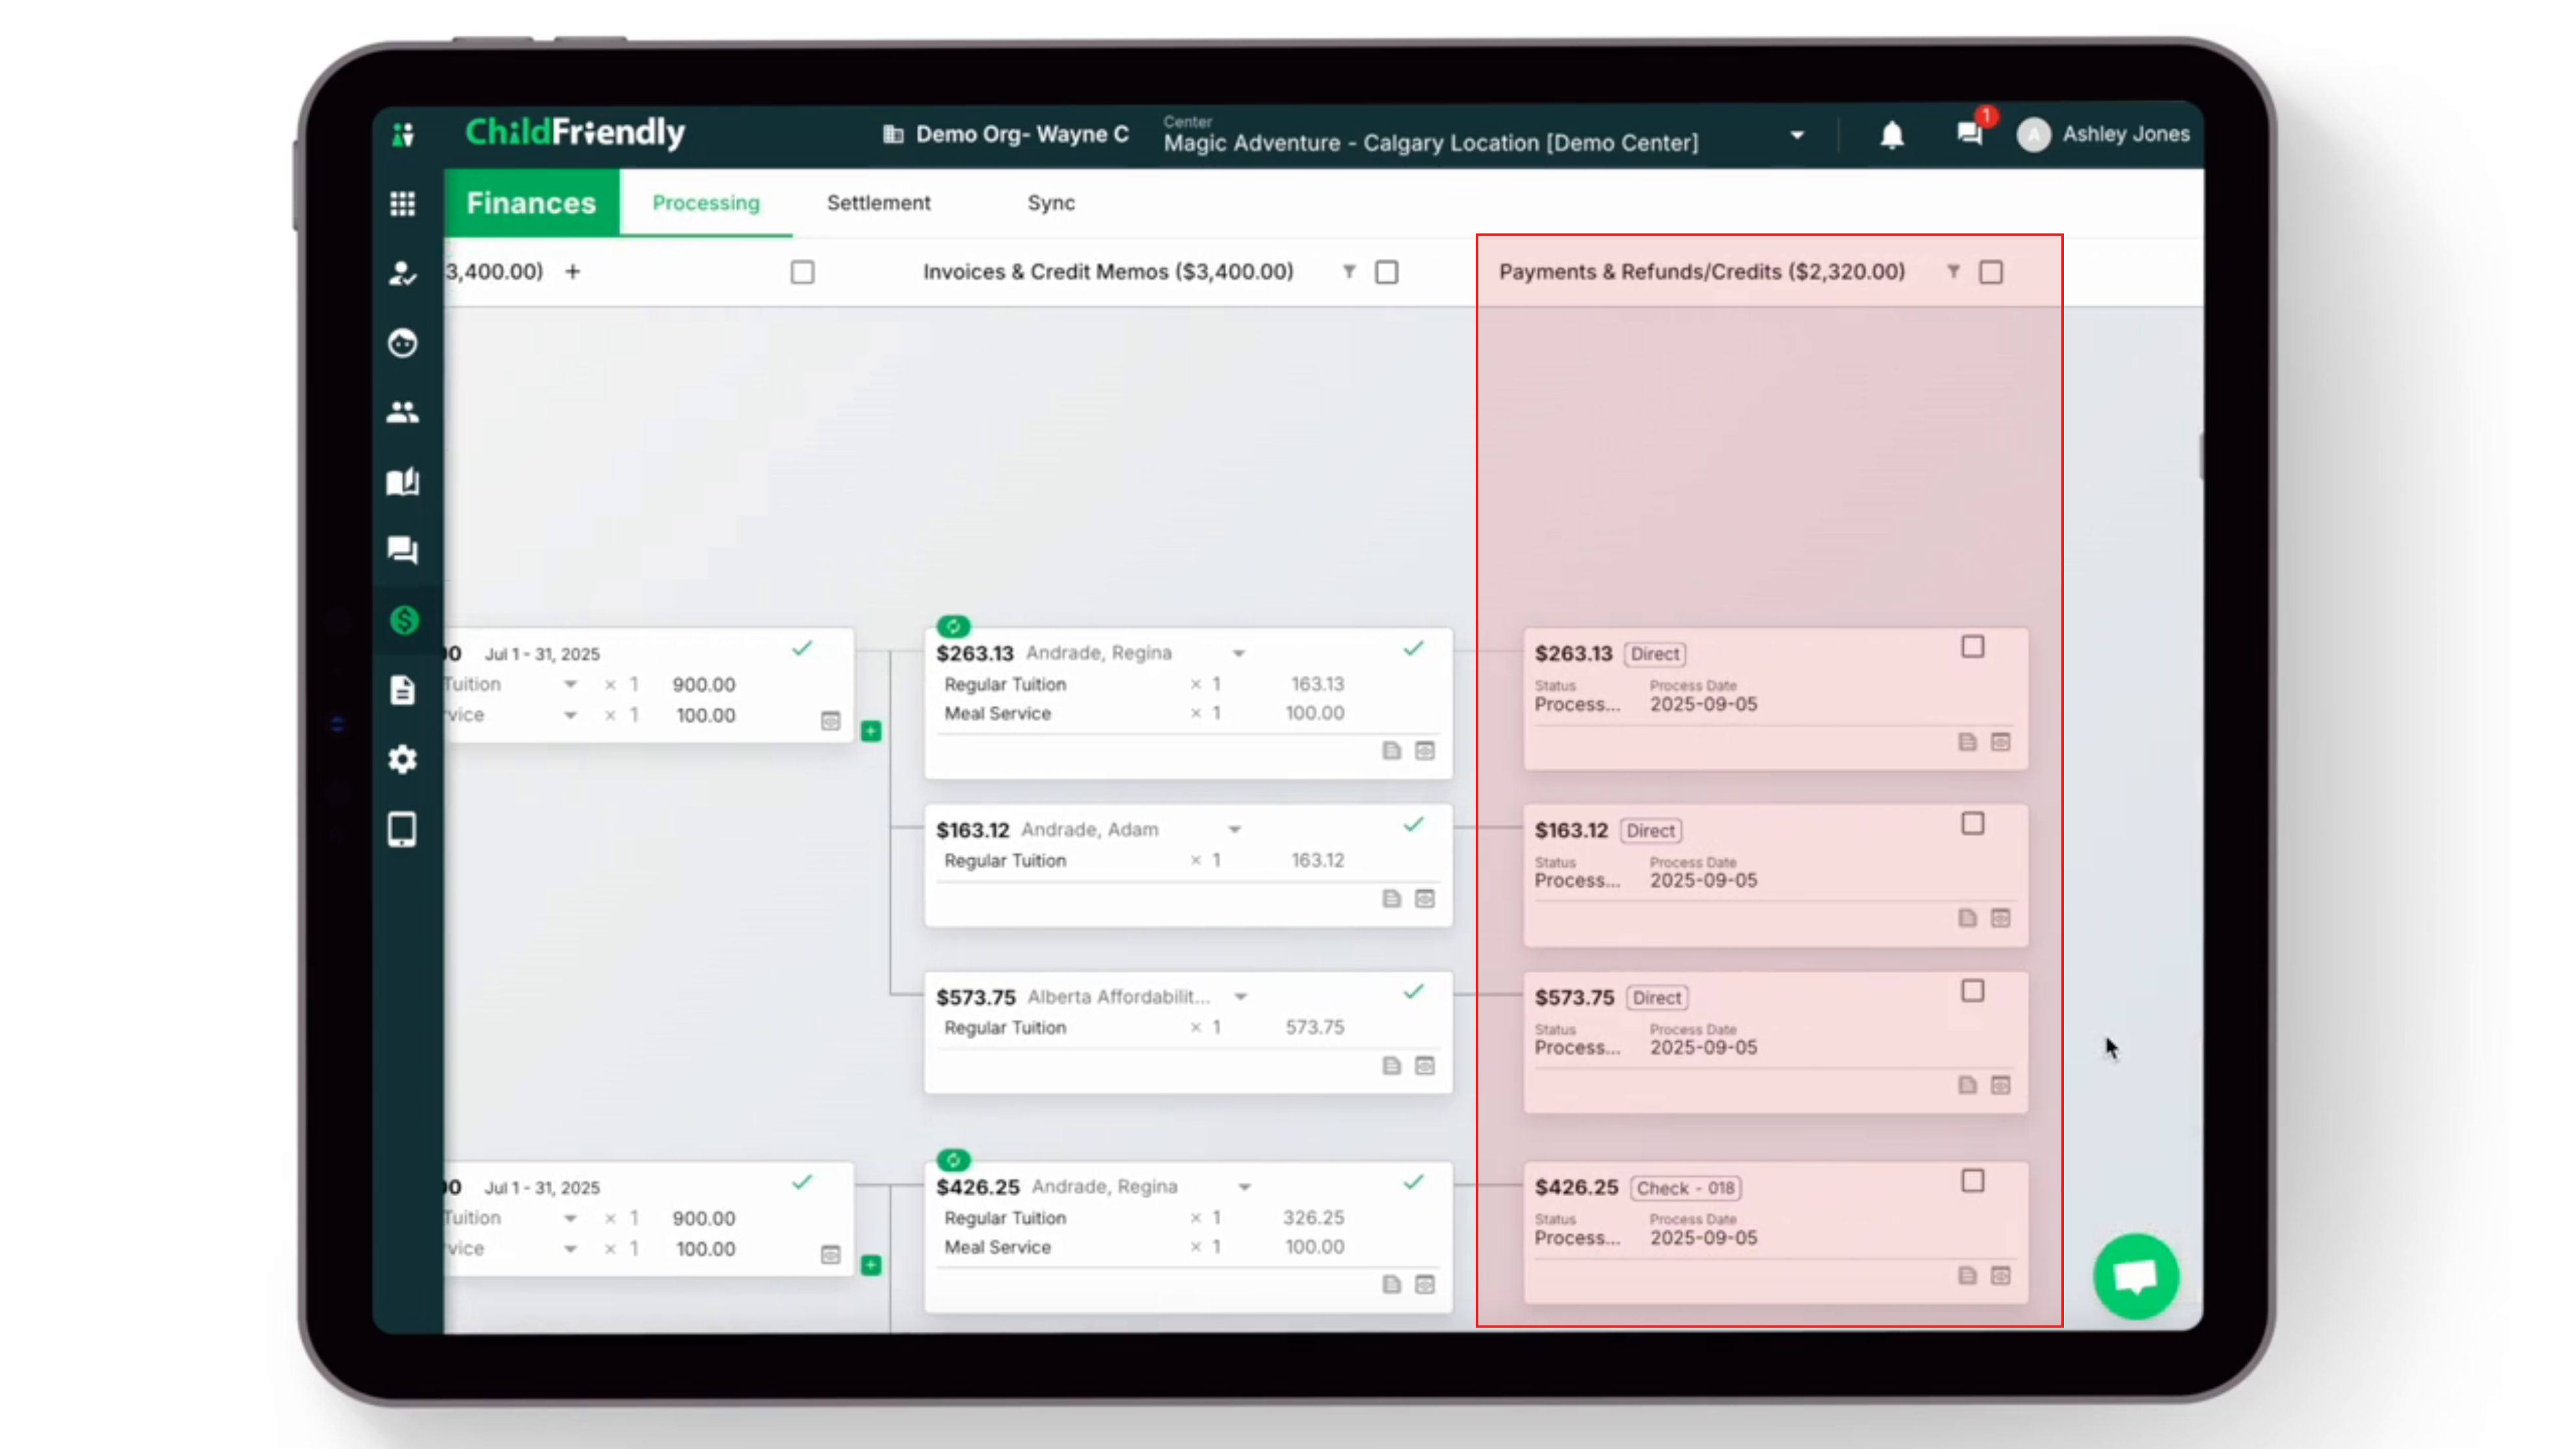The width and height of the screenshot is (2576, 1449).
Task: Open the dollar finances icon in sidebar
Action: pos(403,620)
